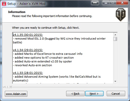Viewport: 130px width, 101px height.
Task: Open the www.Aslain.com link button
Action: tap(16, 94)
